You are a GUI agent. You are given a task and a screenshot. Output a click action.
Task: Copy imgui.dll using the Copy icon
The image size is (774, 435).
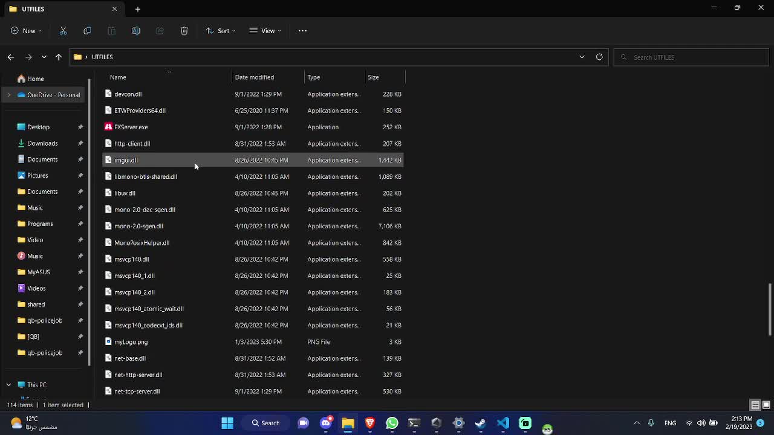(x=87, y=31)
